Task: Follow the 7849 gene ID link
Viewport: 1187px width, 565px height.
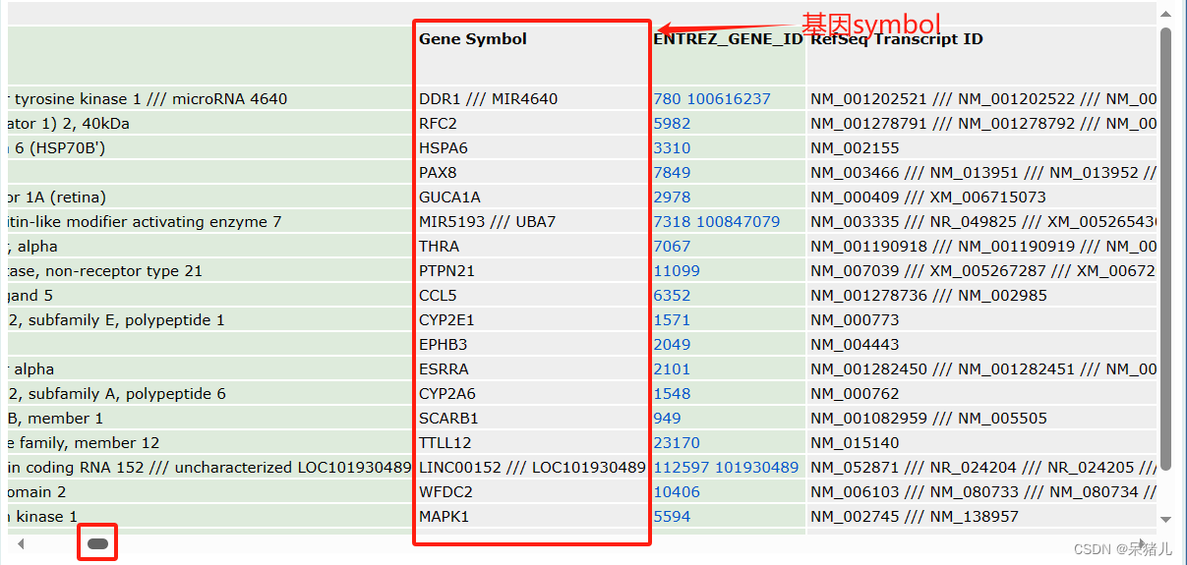Action: click(x=672, y=173)
